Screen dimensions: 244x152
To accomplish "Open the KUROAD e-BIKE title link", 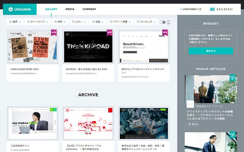I will pos(86,69).
